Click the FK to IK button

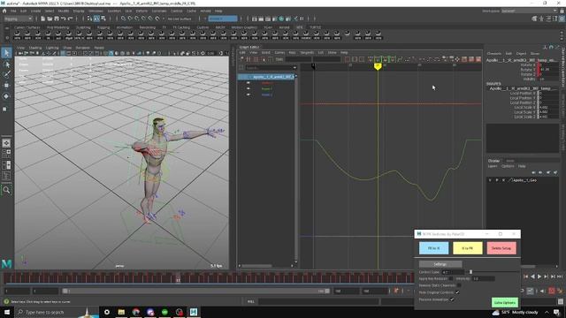[434, 248]
